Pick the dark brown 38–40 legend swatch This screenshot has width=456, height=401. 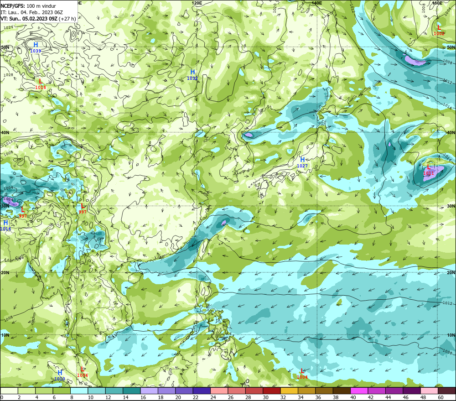pos(342,391)
